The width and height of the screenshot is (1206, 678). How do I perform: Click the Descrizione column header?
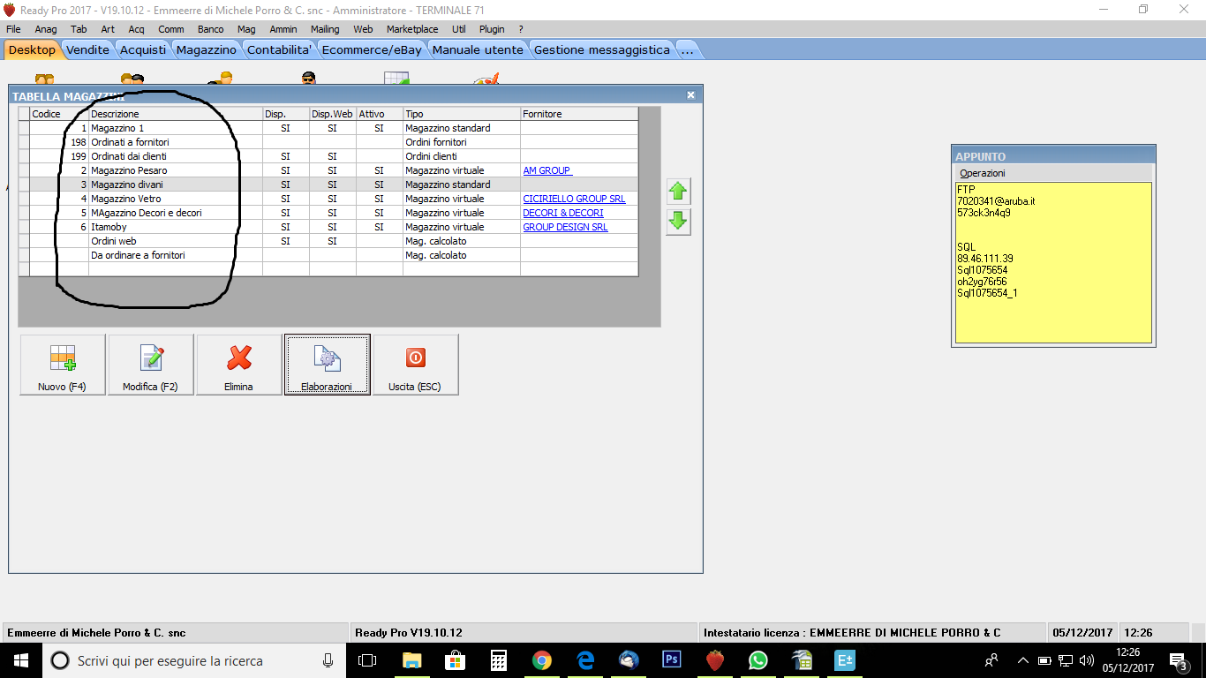pyautogui.click(x=176, y=114)
